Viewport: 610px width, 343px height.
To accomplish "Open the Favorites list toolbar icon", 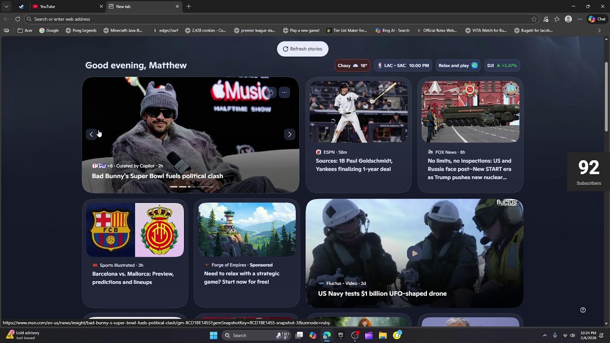I will [557, 19].
